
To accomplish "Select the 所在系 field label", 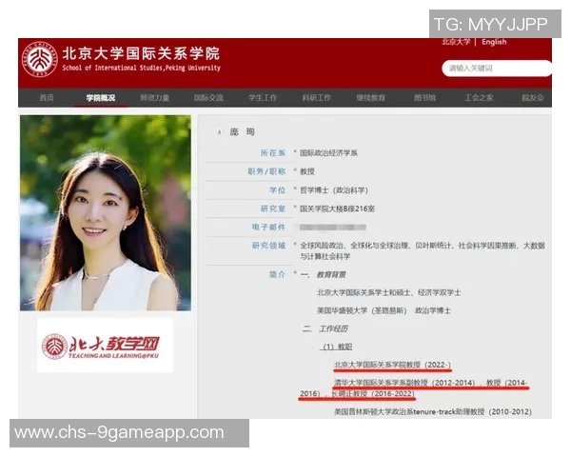I will coord(272,152).
